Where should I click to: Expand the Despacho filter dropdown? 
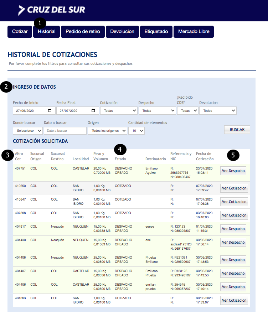point(157,110)
